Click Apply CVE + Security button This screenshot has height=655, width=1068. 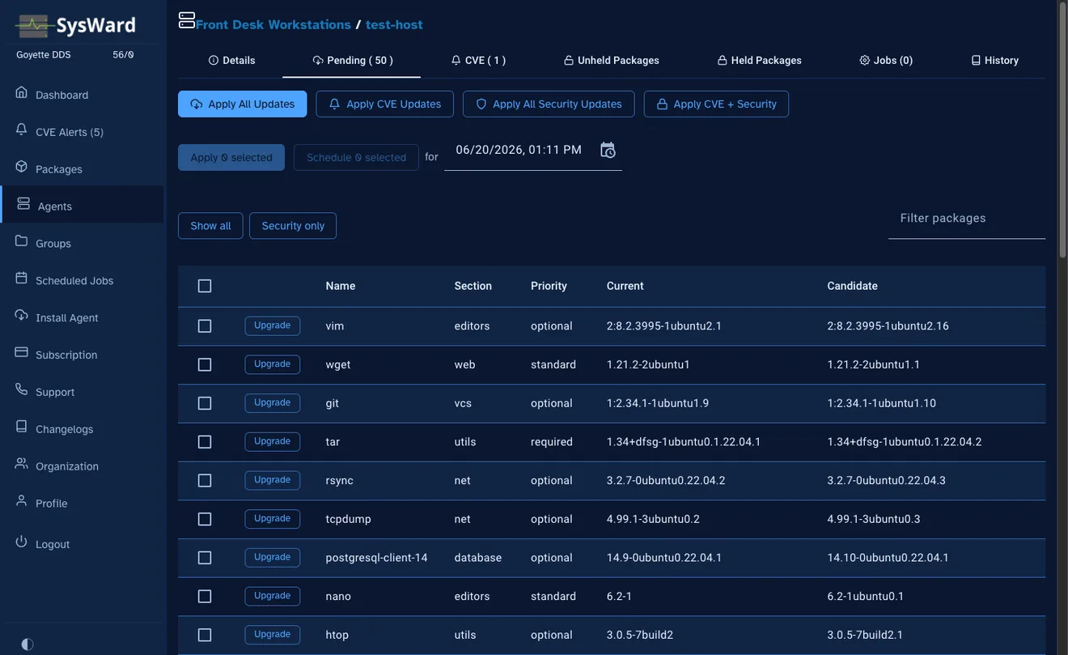[x=716, y=104]
